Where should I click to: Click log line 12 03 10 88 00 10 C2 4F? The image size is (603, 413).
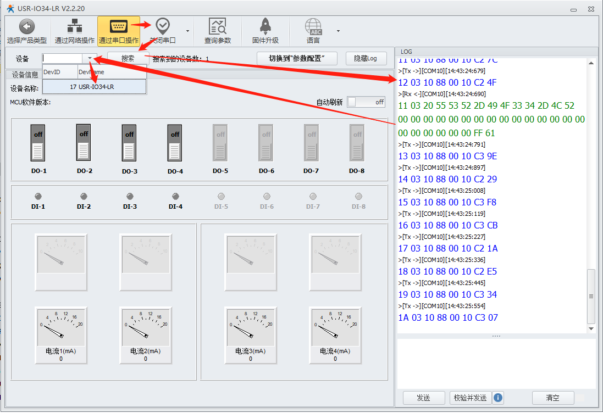(447, 82)
